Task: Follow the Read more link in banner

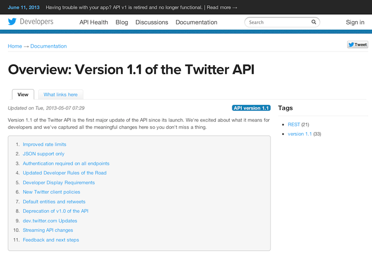Action: [222, 7]
